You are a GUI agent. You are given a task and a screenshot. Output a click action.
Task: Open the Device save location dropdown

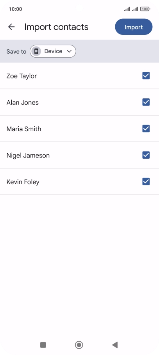click(53, 51)
